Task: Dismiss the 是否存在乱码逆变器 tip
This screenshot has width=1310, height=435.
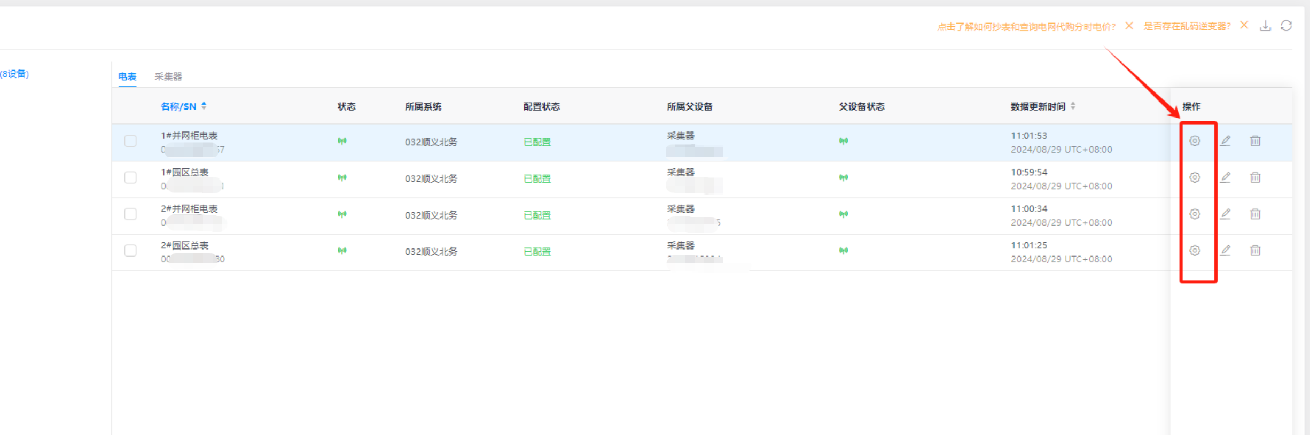Action: [x=1244, y=25]
